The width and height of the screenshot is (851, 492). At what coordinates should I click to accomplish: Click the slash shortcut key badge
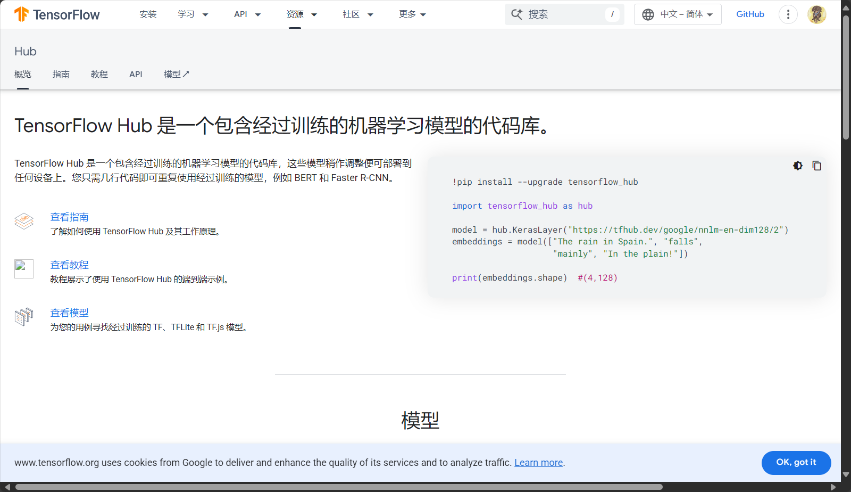click(x=612, y=14)
